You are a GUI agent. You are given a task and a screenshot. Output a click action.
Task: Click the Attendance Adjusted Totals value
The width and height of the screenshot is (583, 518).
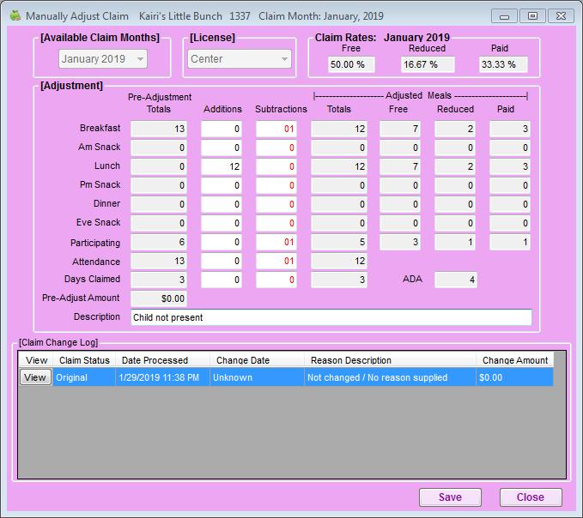339,261
